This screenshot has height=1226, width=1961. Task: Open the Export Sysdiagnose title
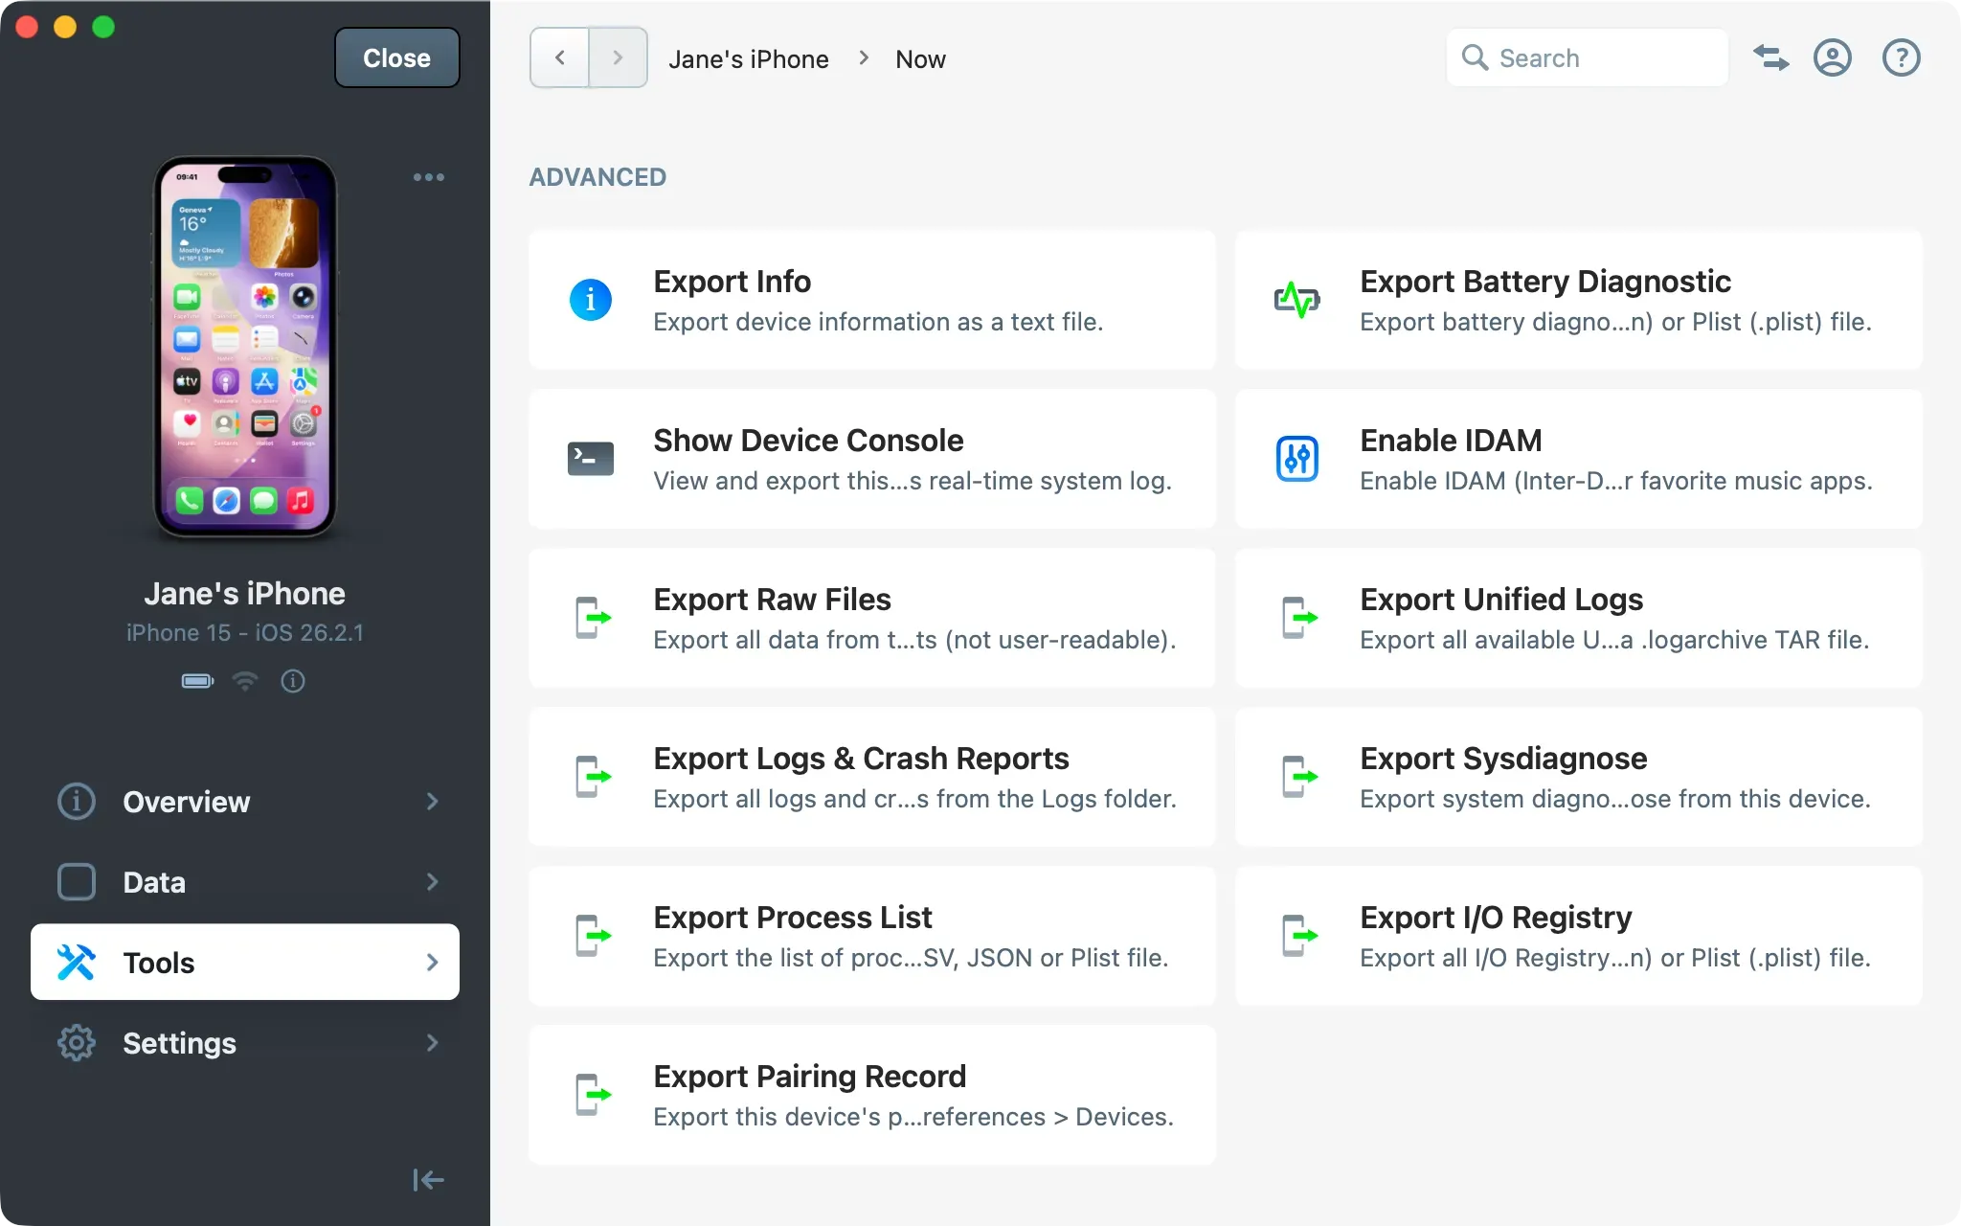[1503, 758]
